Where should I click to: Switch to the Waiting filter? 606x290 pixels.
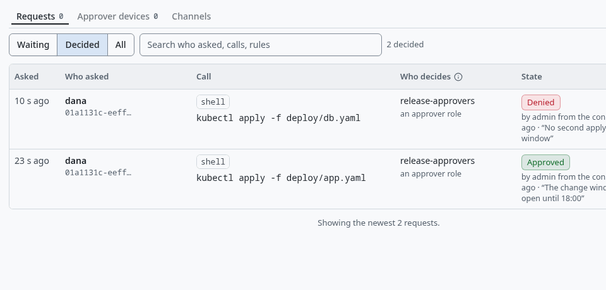click(x=33, y=45)
